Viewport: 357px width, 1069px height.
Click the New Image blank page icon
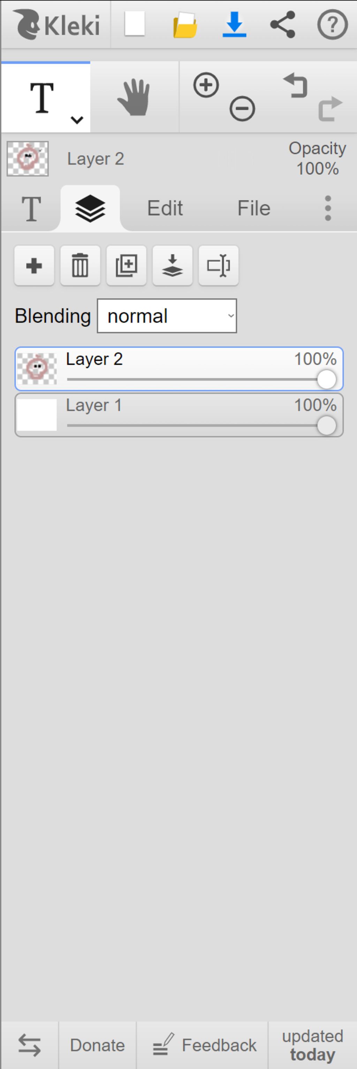coord(135,24)
